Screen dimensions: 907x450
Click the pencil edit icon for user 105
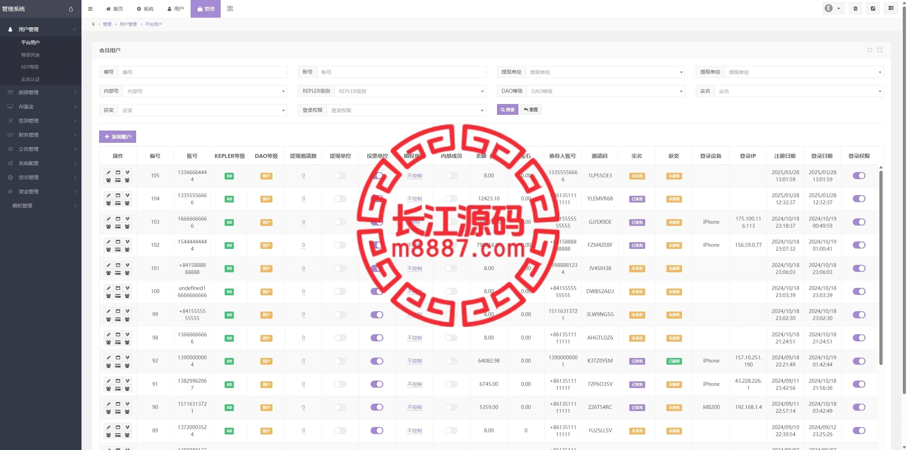click(109, 172)
